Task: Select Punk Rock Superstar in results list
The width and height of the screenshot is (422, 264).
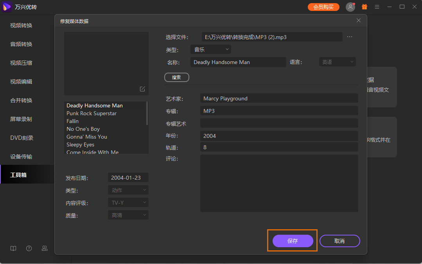Action: [92, 113]
